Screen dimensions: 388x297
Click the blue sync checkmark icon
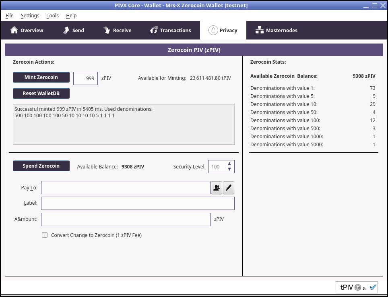pyautogui.click(x=373, y=287)
